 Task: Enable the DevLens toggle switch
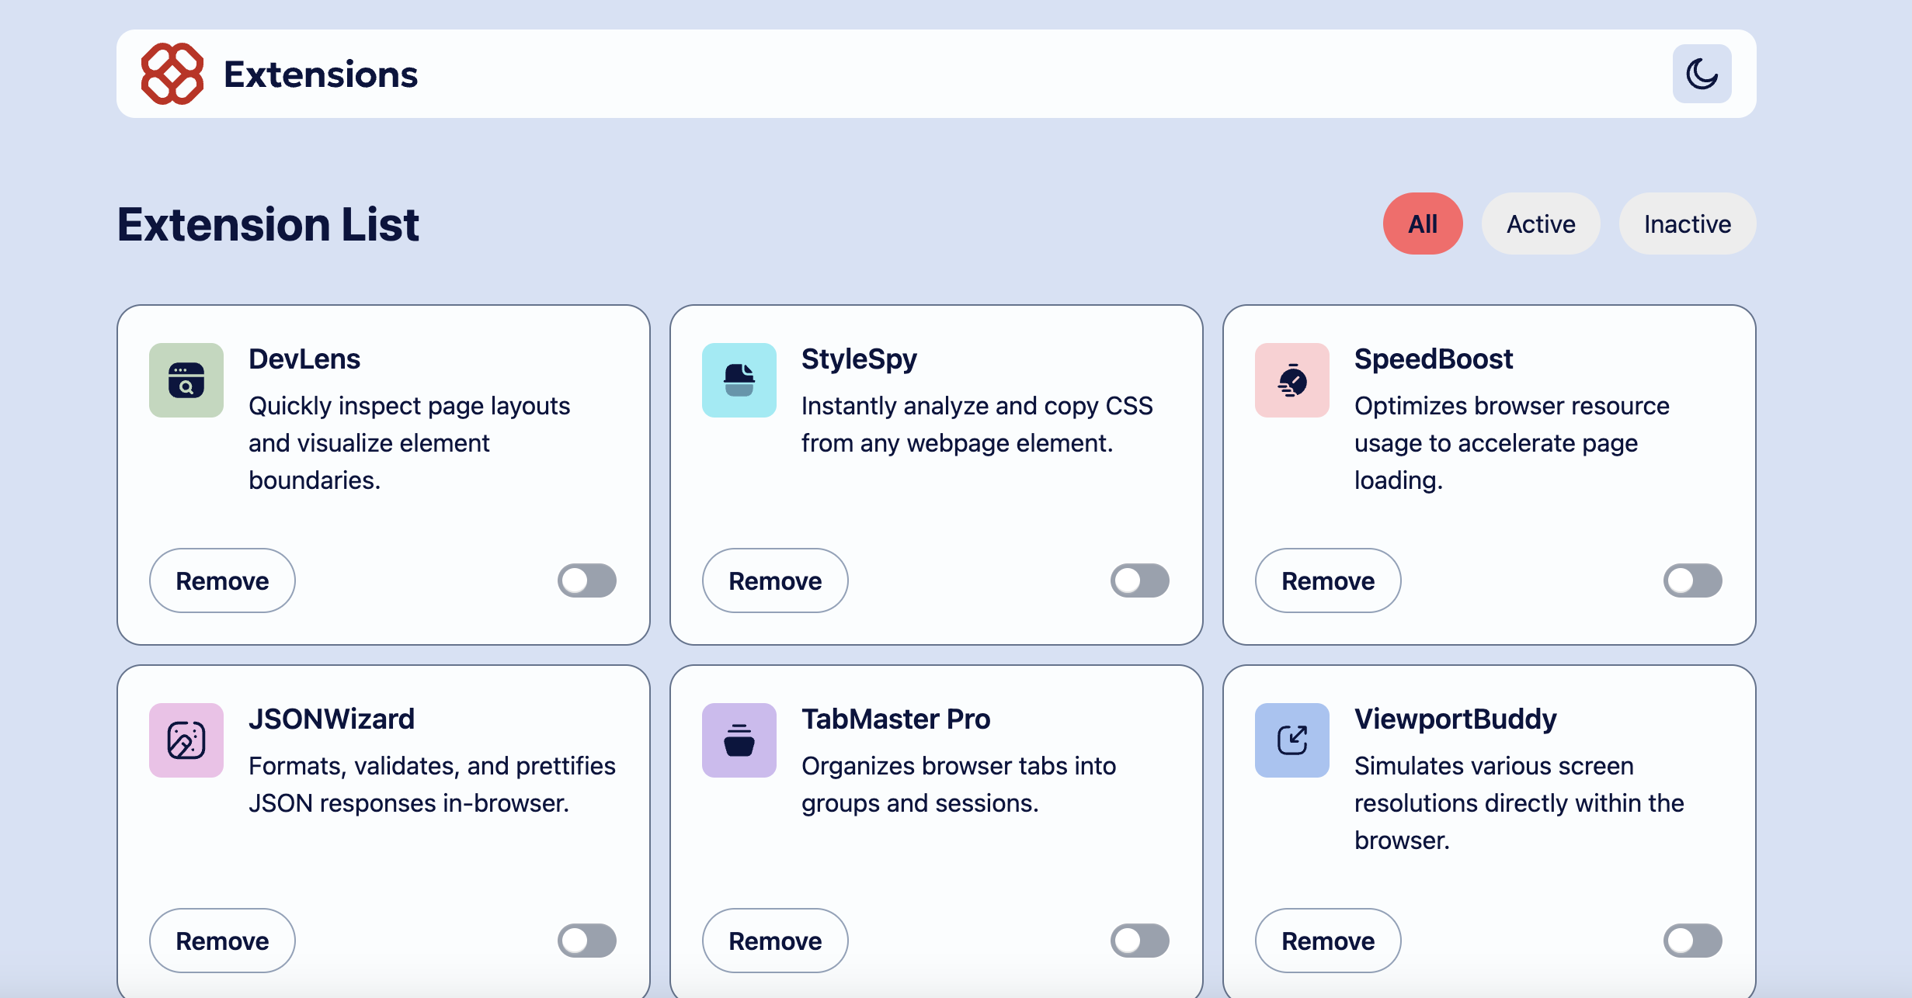point(587,580)
